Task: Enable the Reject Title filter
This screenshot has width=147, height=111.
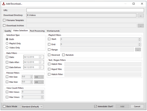Action: pos(49,69)
